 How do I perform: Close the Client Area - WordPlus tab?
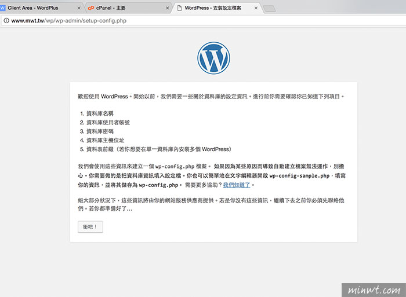click(x=79, y=8)
